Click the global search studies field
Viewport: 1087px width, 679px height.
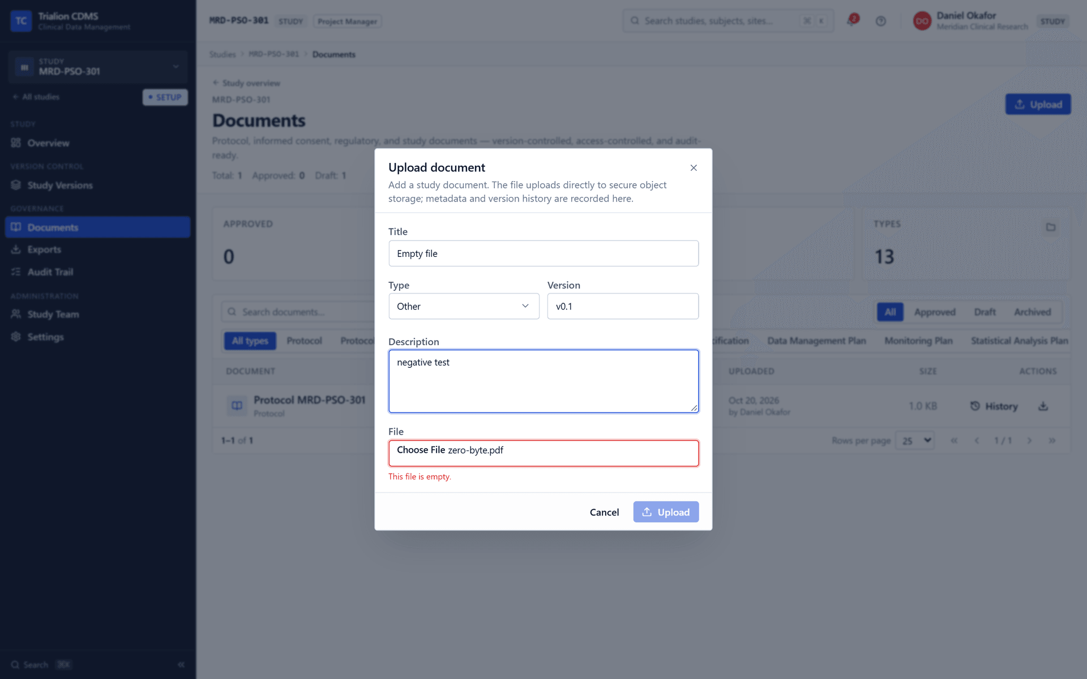tap(727, 21)
